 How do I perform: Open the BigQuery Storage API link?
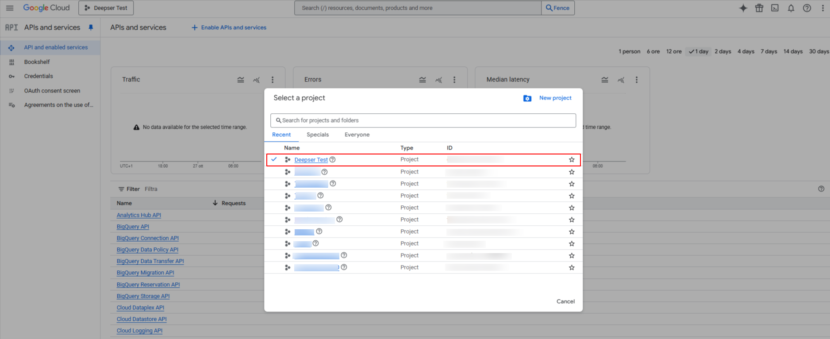point(143,296)
